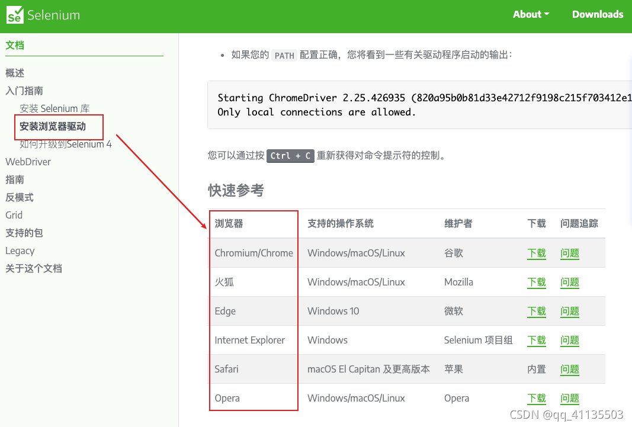Click the 火狐 browser cell
632x427 pixels.
point(224,282)
